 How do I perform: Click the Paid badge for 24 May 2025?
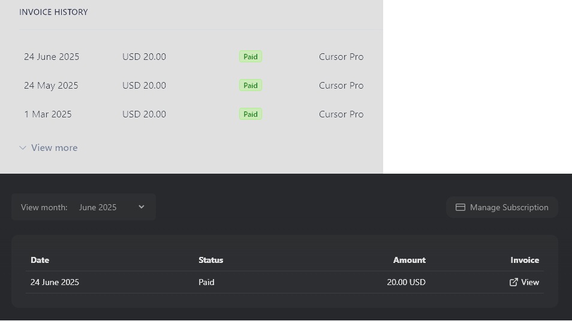pyautogui.click(x=251, y=85)
